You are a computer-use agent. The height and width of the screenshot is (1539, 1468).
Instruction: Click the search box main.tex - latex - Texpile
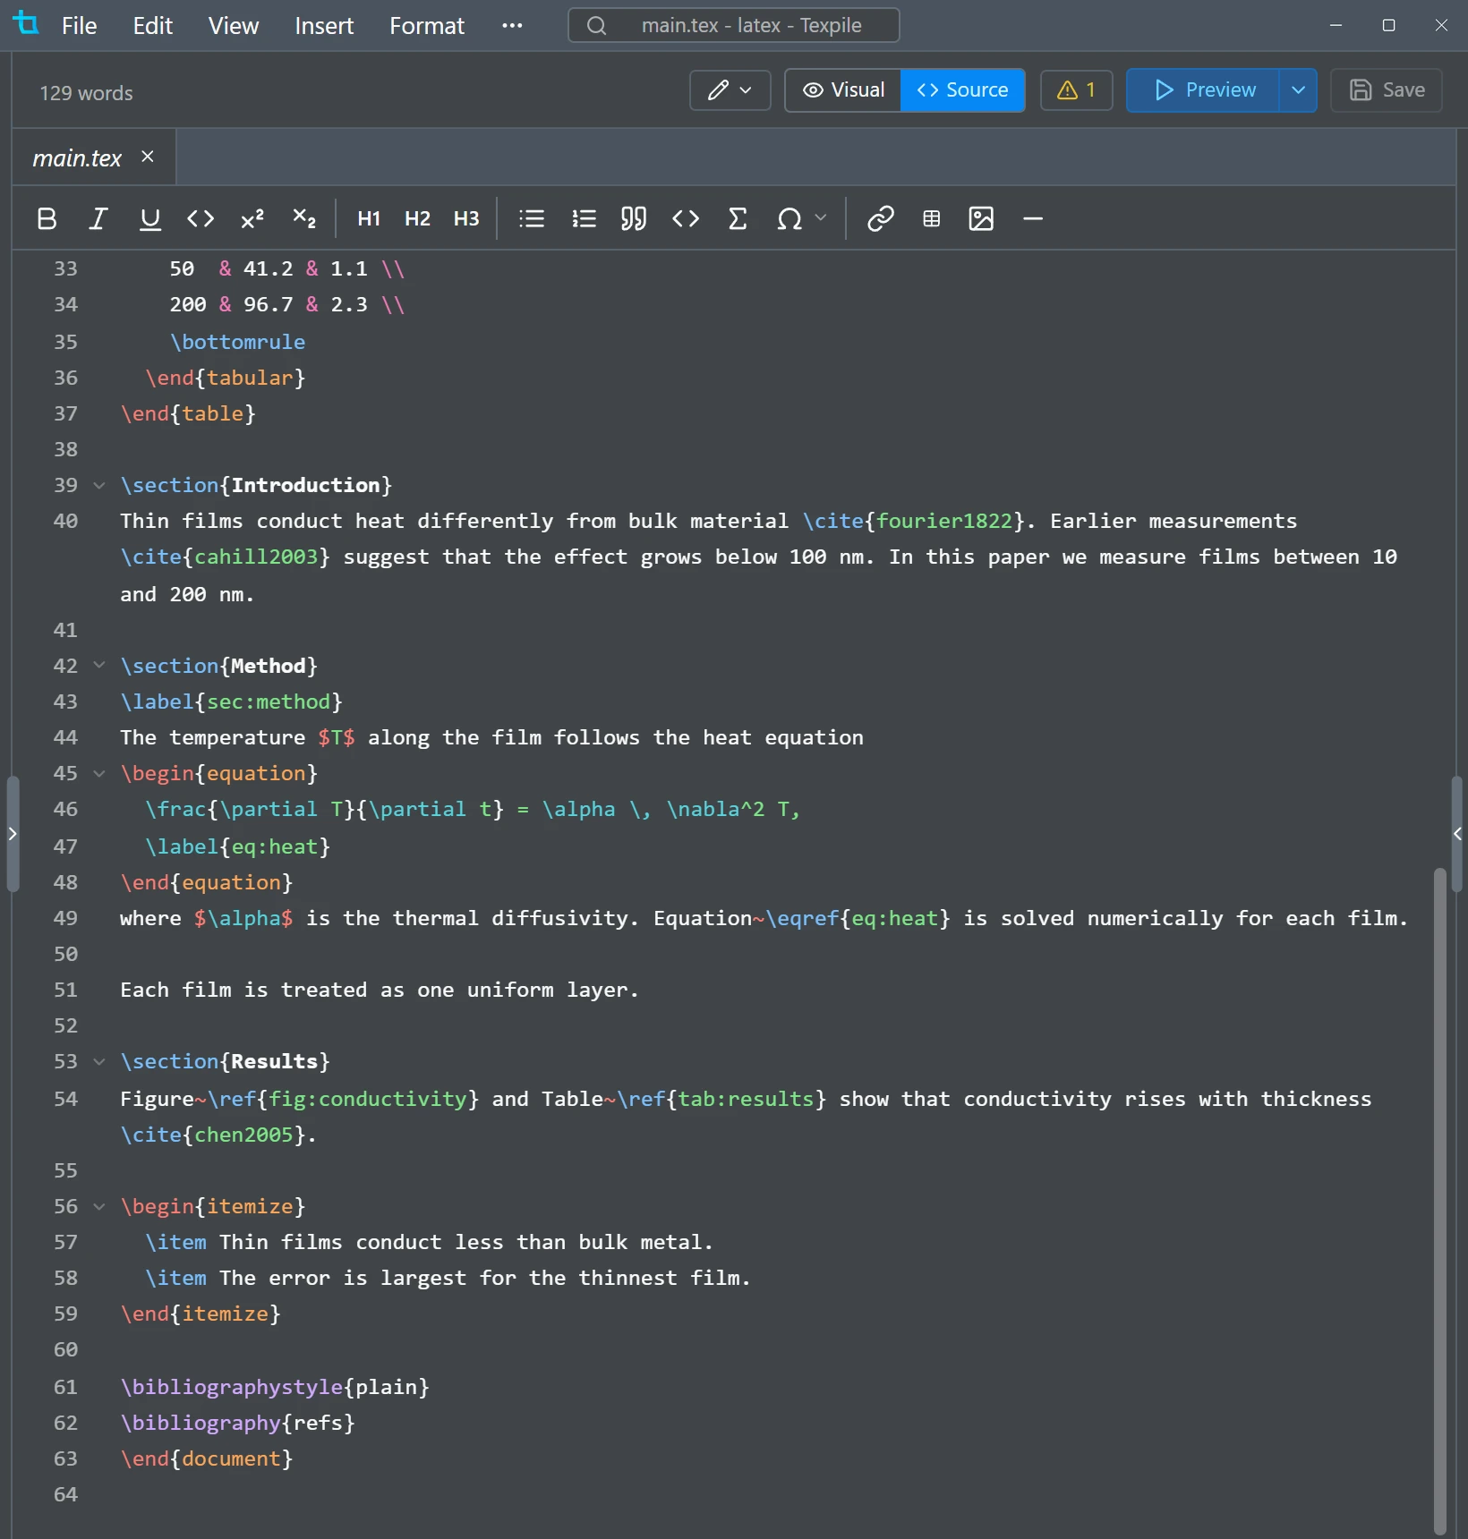734,25
